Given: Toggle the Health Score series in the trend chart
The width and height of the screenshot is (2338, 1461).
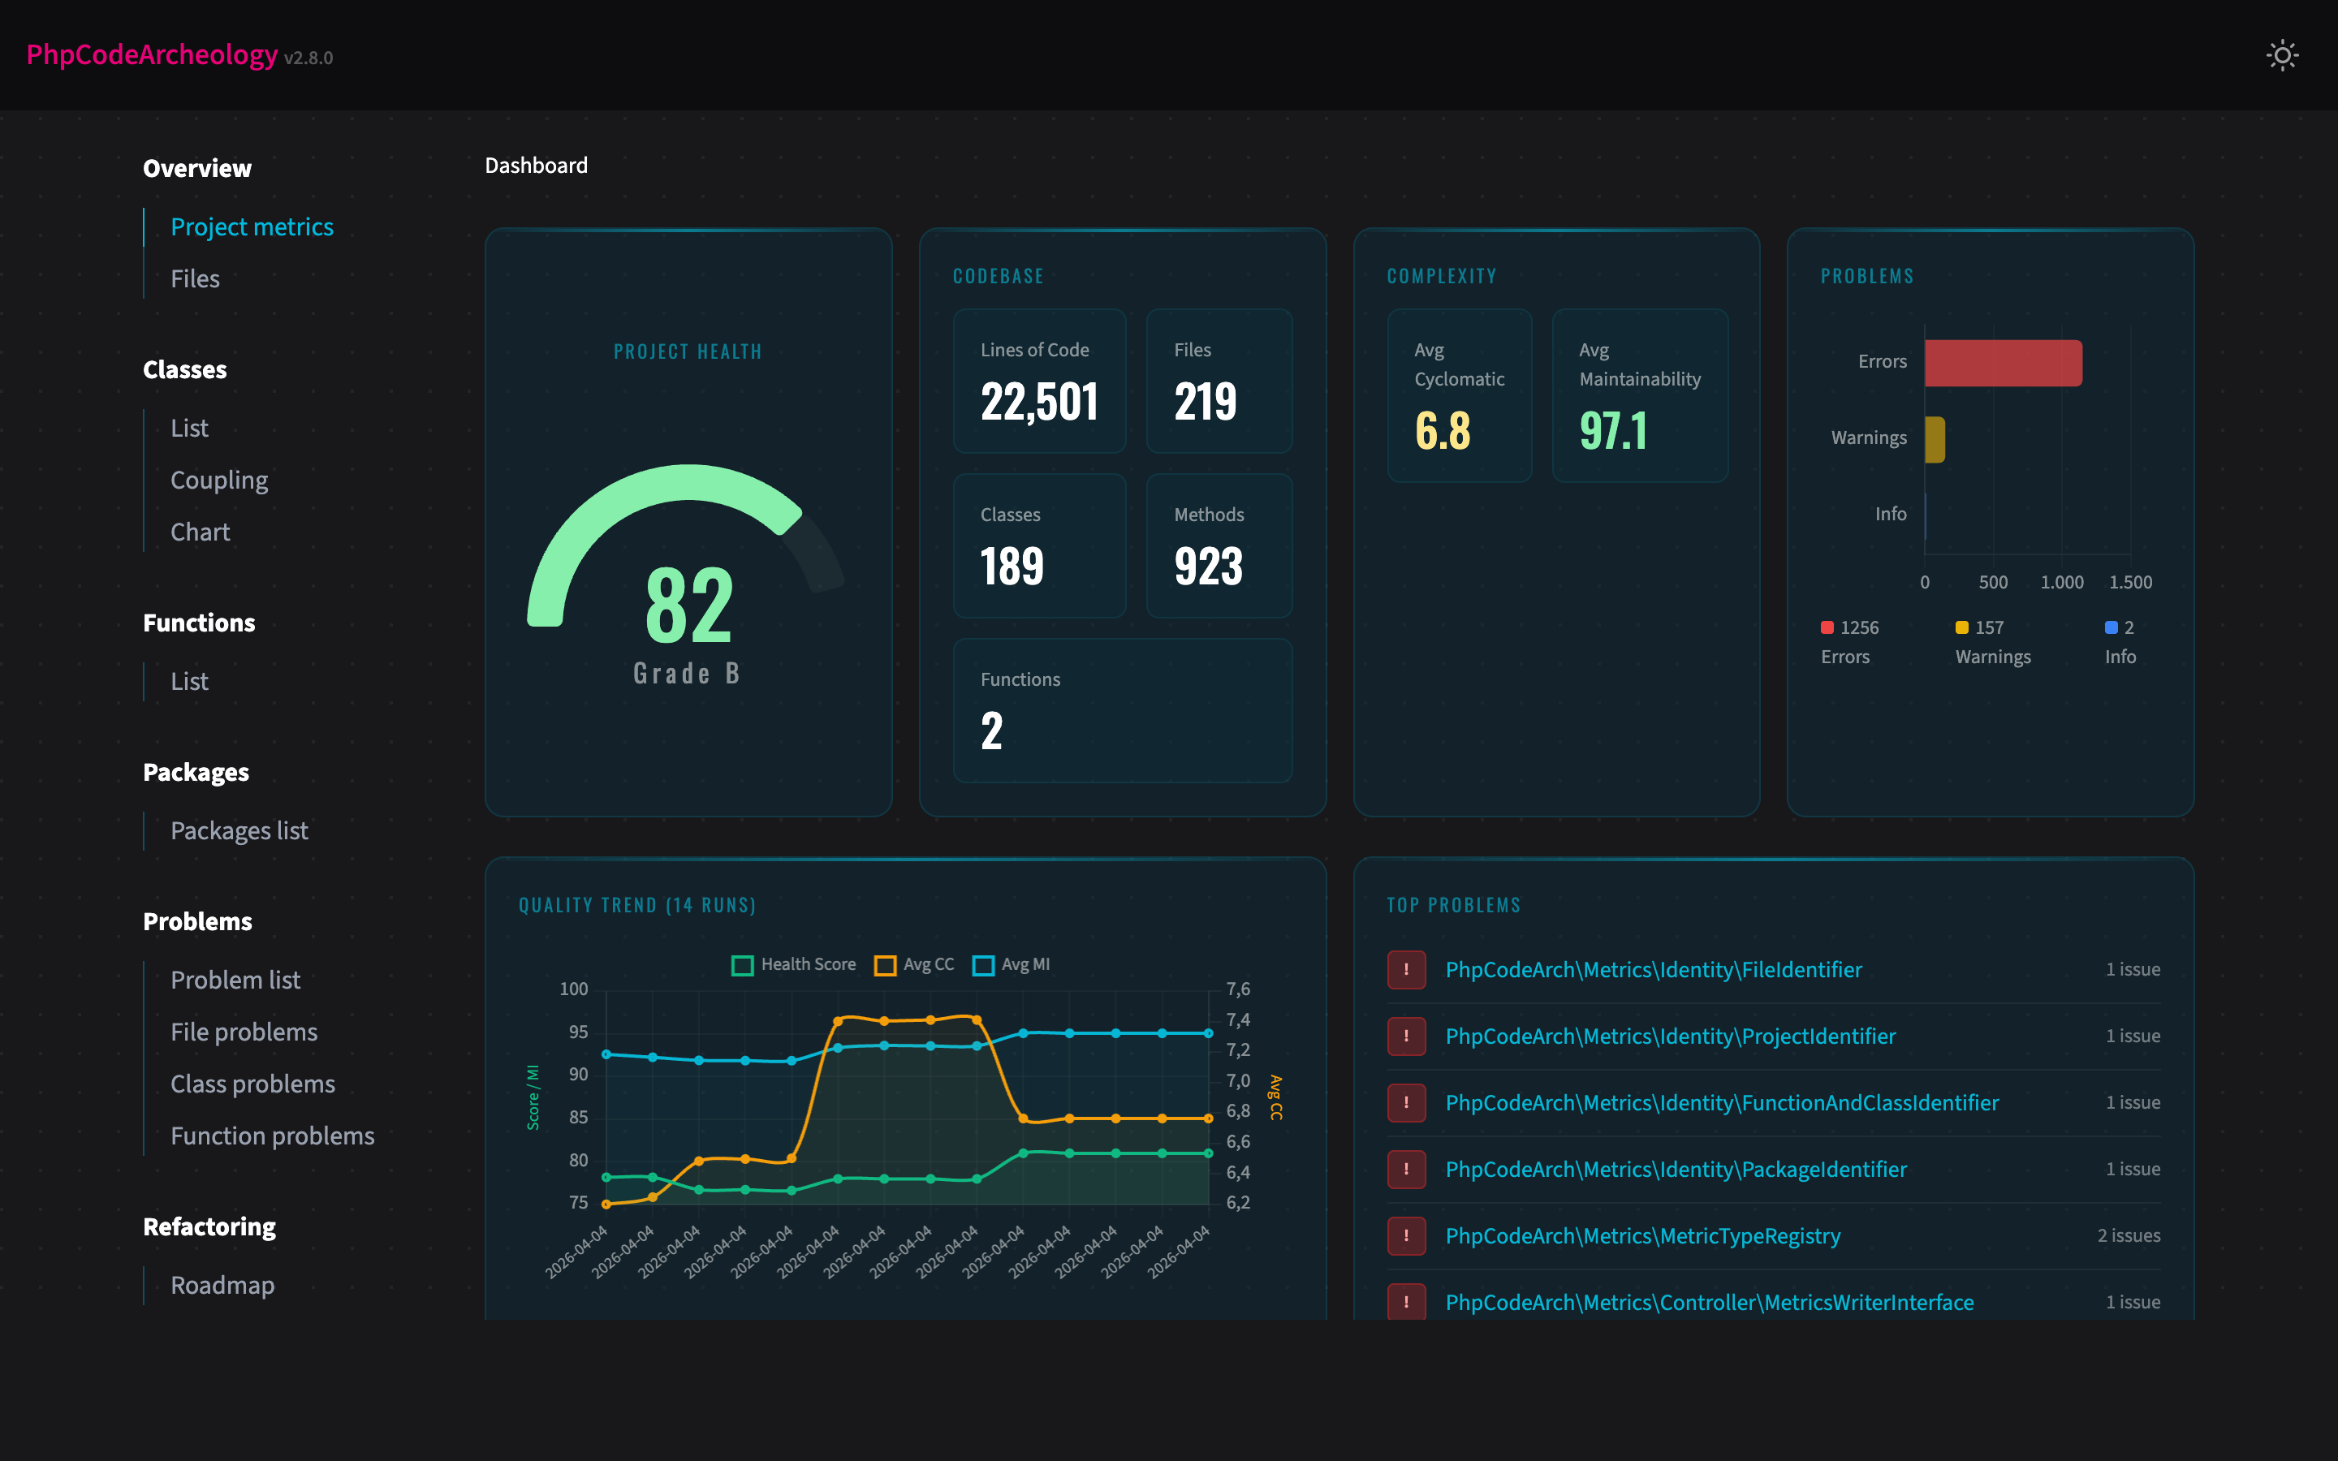Looking at the screenshot, I should click(742, 963).
